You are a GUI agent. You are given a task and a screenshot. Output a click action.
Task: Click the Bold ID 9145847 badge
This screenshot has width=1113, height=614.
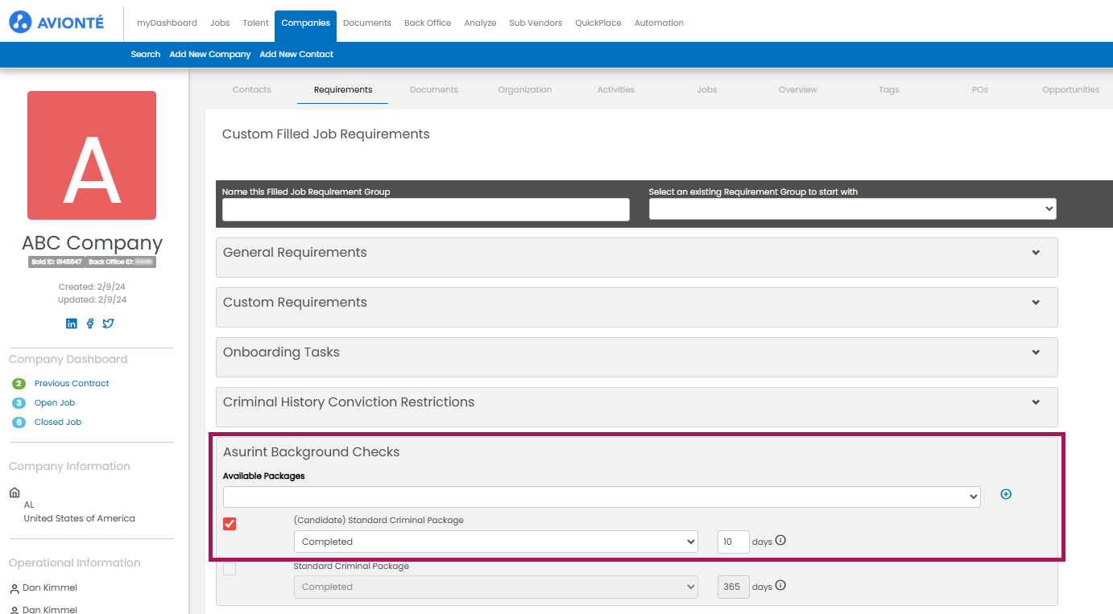pyautogui.click(x=56, y=262)
